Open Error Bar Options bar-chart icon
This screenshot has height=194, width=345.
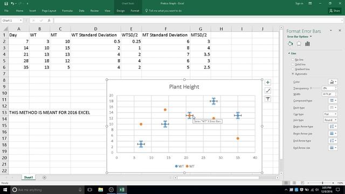307,44
